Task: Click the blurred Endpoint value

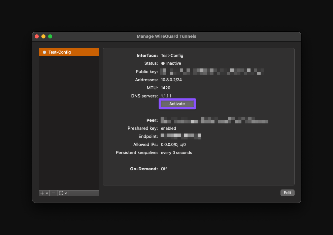Action: (x=181, y=136)
